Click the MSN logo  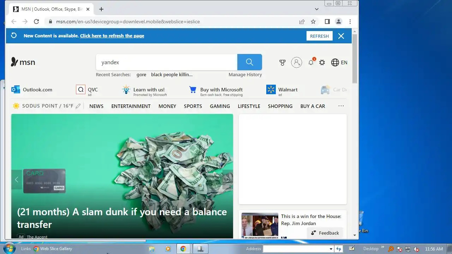click(23, 62)
